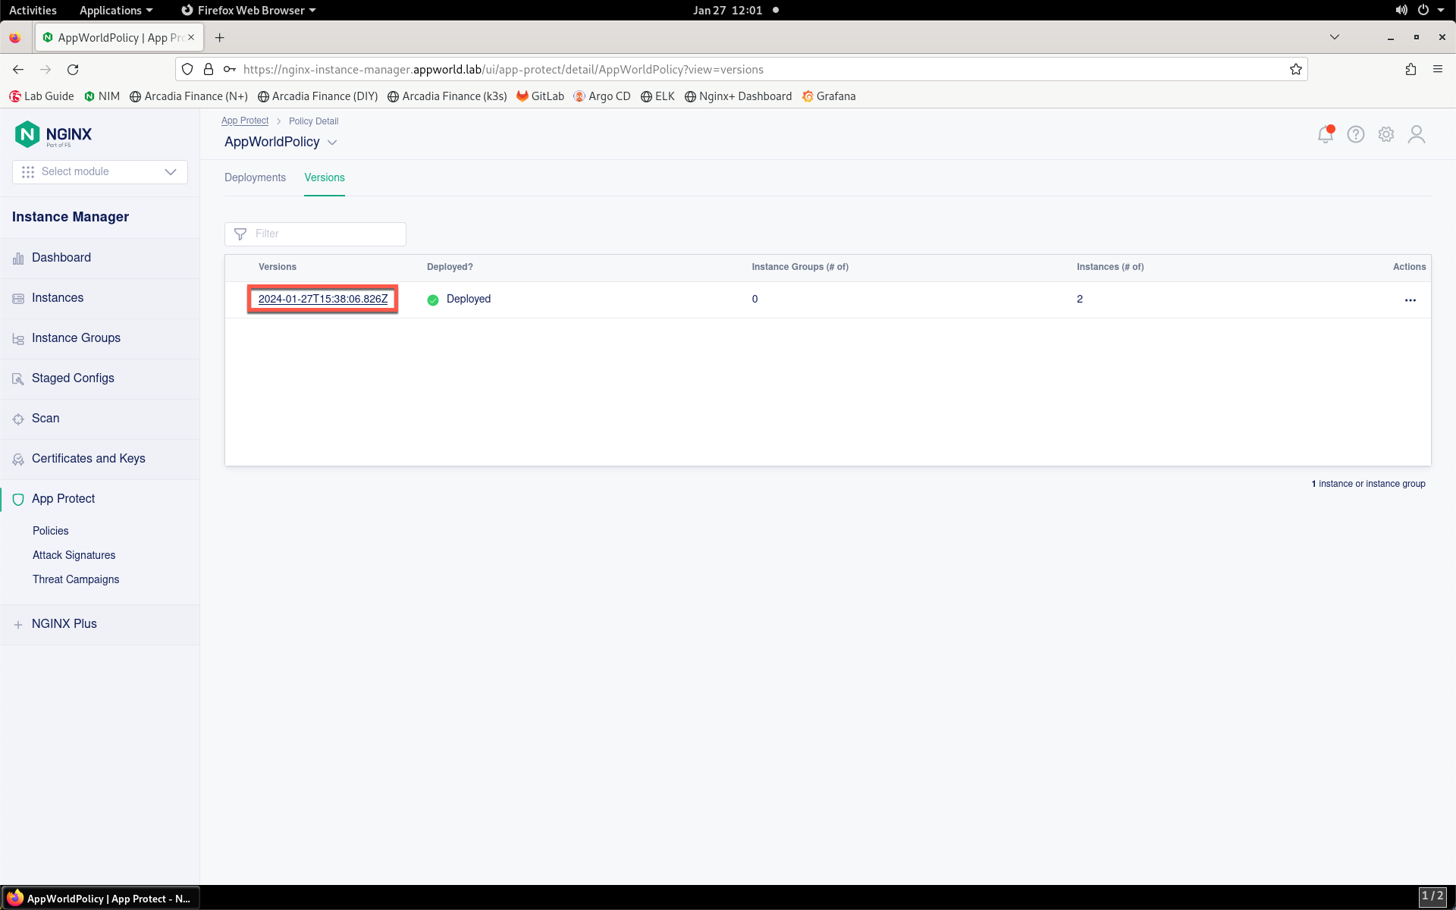
Task: Open the Grafana bookmark
Action: pos(829,96)
